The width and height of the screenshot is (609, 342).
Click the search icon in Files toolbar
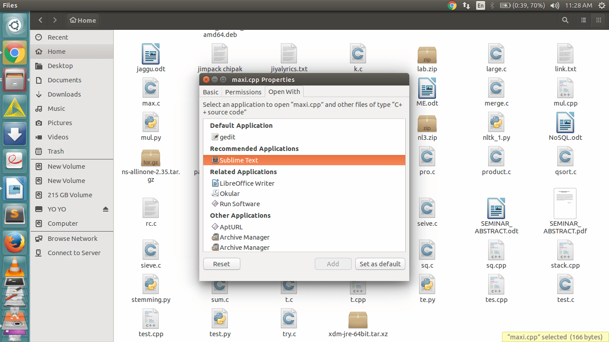pos(565,20)
